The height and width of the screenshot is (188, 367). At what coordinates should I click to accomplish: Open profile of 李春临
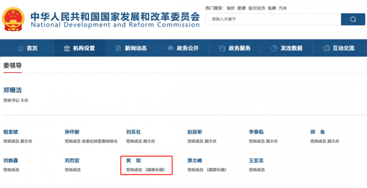pos(256,132)
